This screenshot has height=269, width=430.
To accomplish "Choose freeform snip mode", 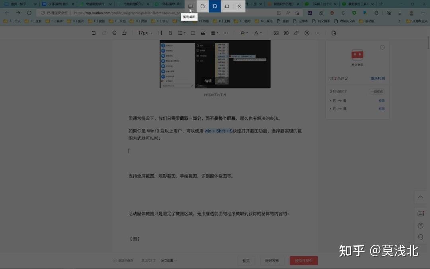I will tap(203, 6).
